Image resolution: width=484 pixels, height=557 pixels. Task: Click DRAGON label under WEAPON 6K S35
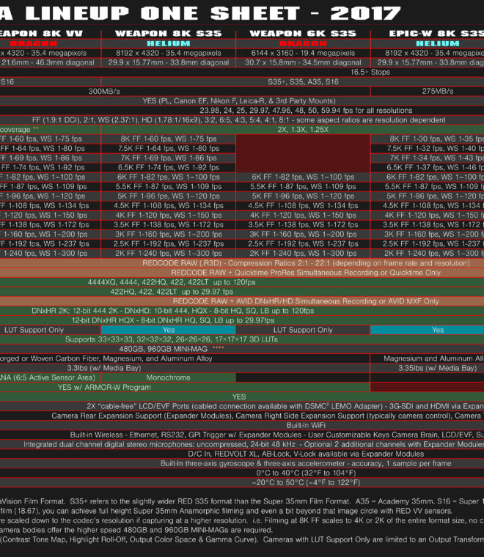[x=303, y=44]
